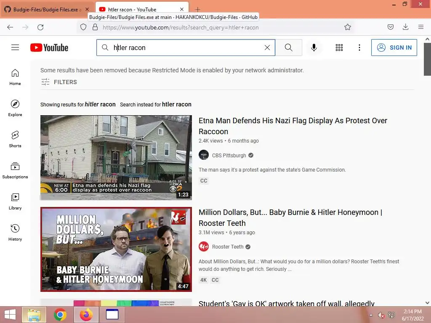The width and height of the screenshot is (431, 323).
Task: Open the Million Dollars, But... video title
Action: pyautogui.click(x=290, y=217)
